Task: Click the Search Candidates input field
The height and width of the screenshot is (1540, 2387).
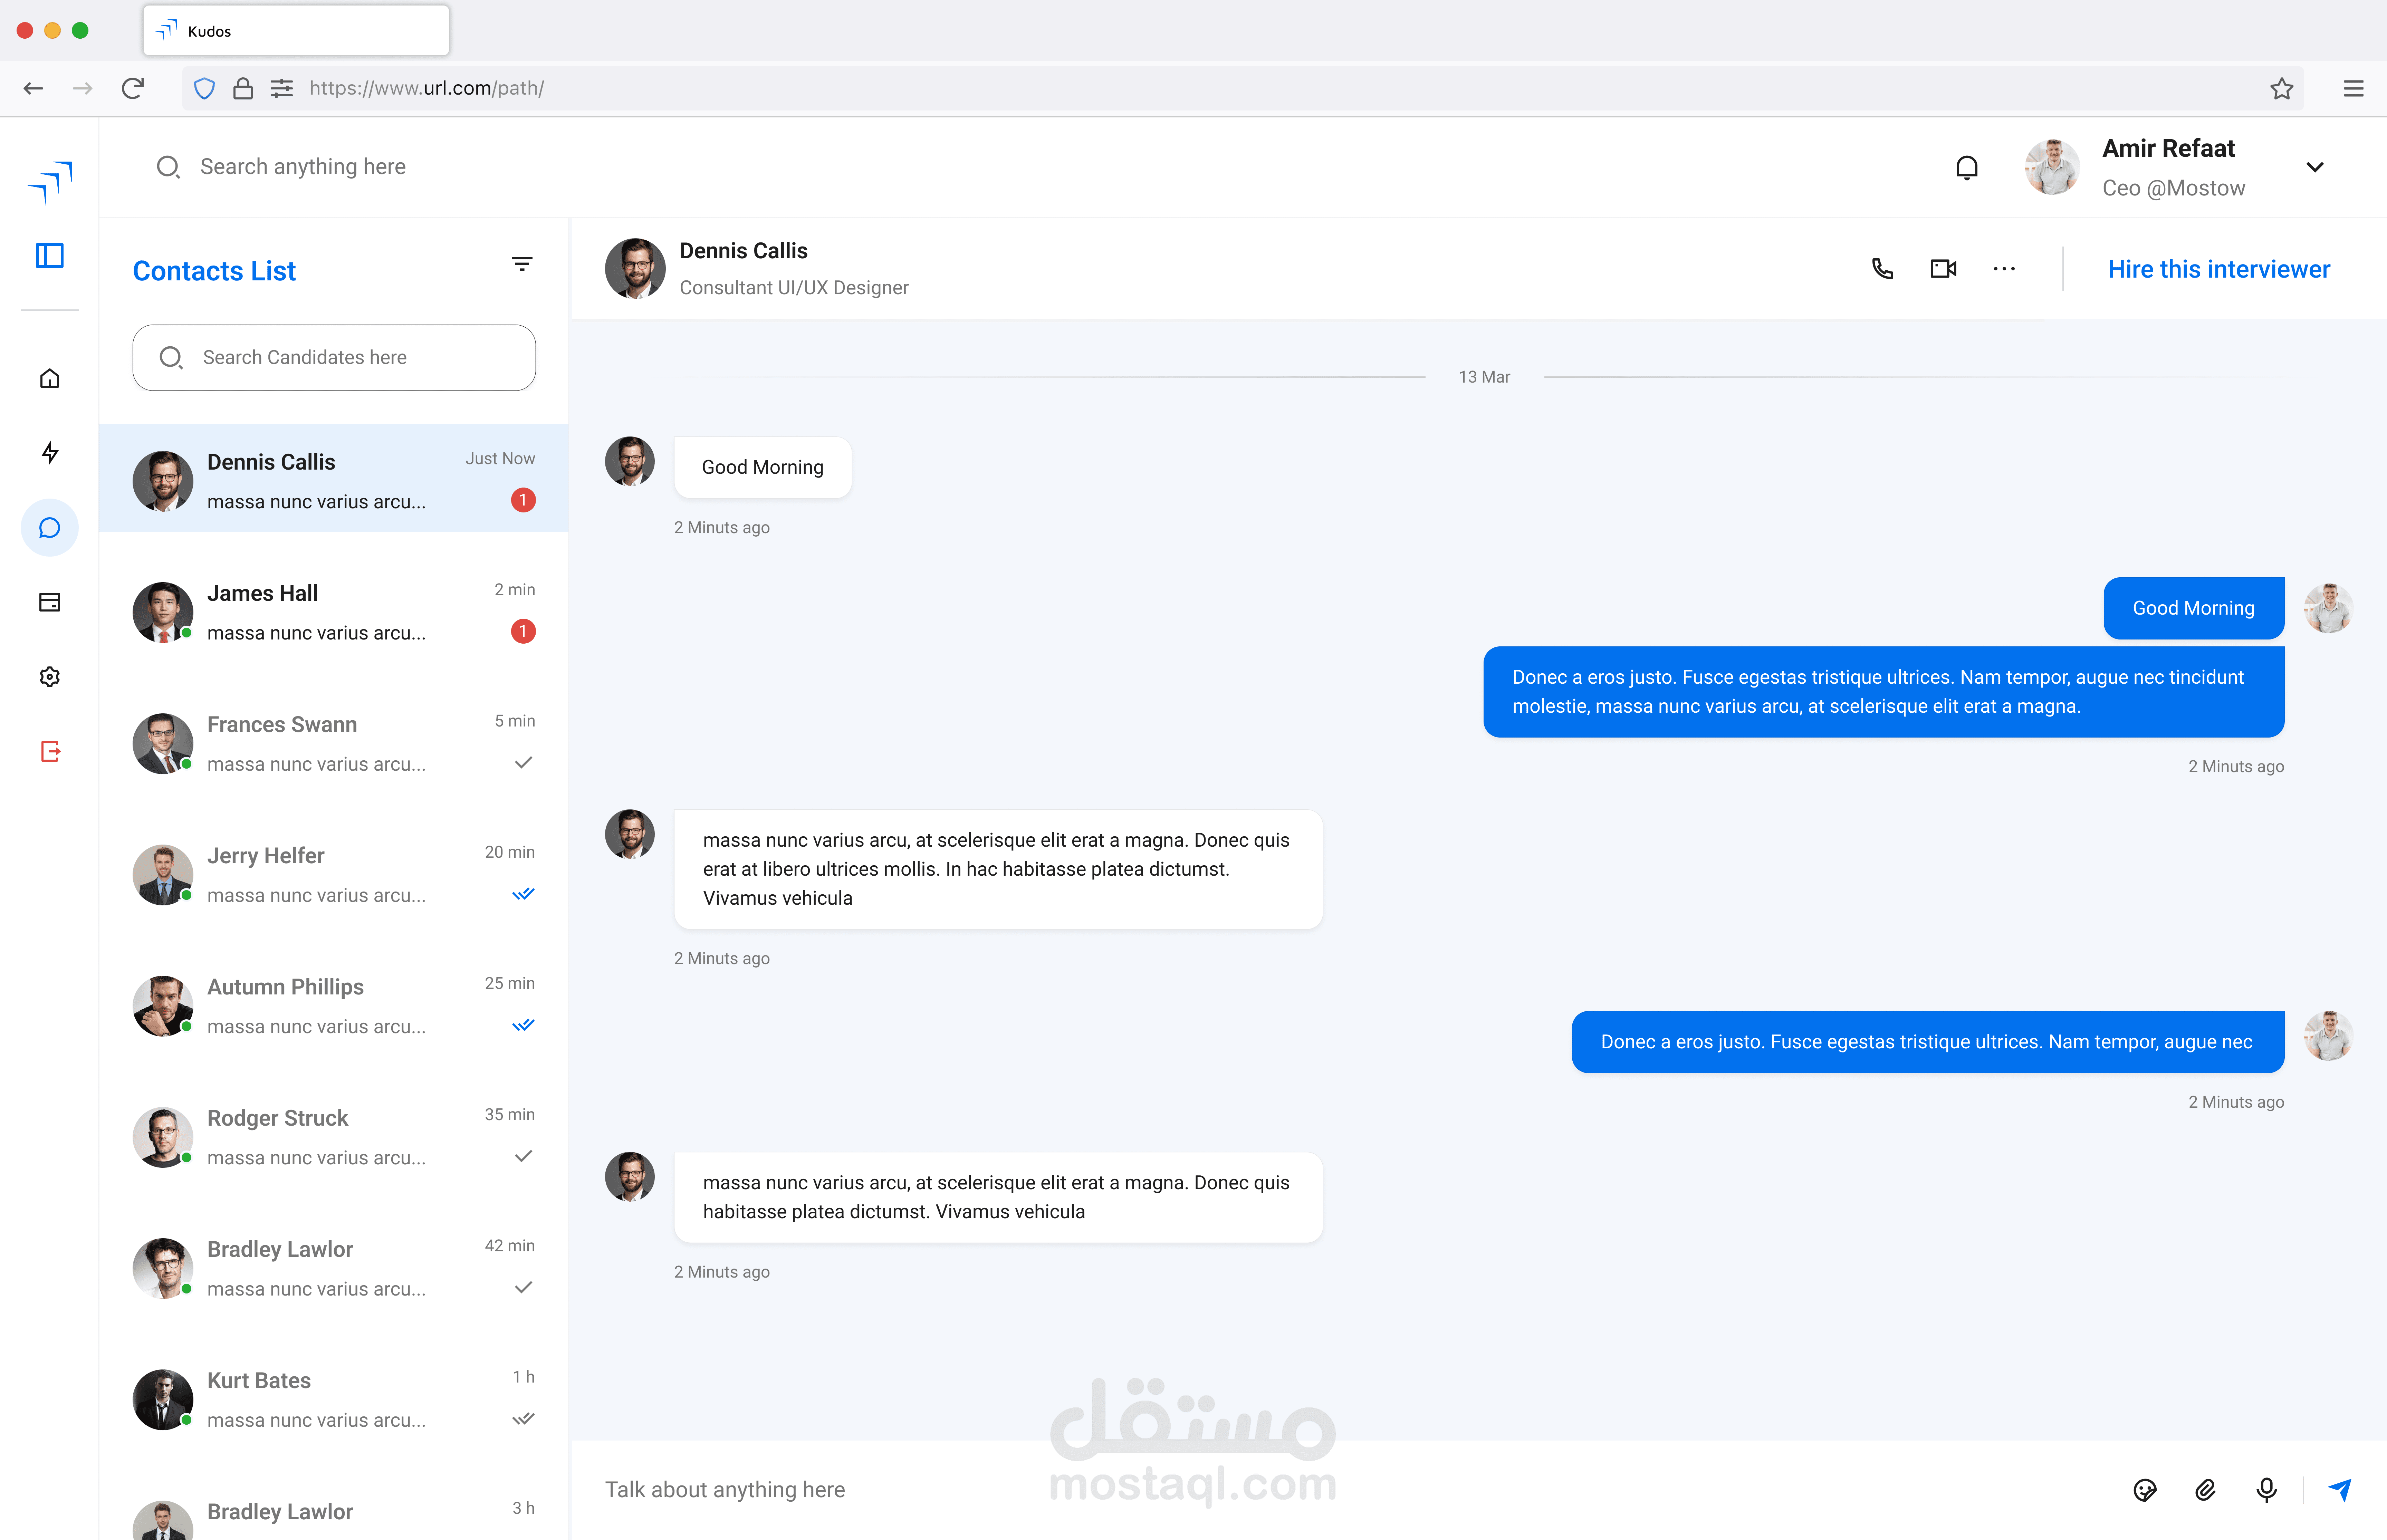Action: pos(334,358)
